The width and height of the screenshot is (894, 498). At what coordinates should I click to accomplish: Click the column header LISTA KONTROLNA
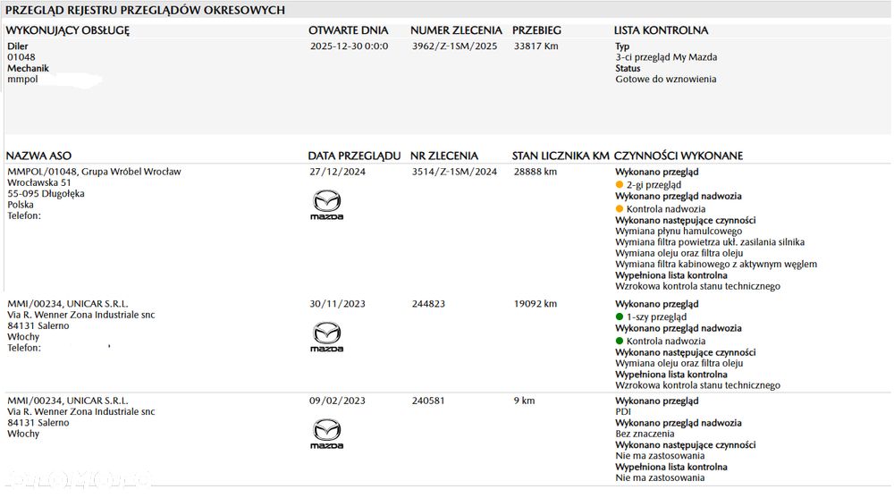(661, 30)
